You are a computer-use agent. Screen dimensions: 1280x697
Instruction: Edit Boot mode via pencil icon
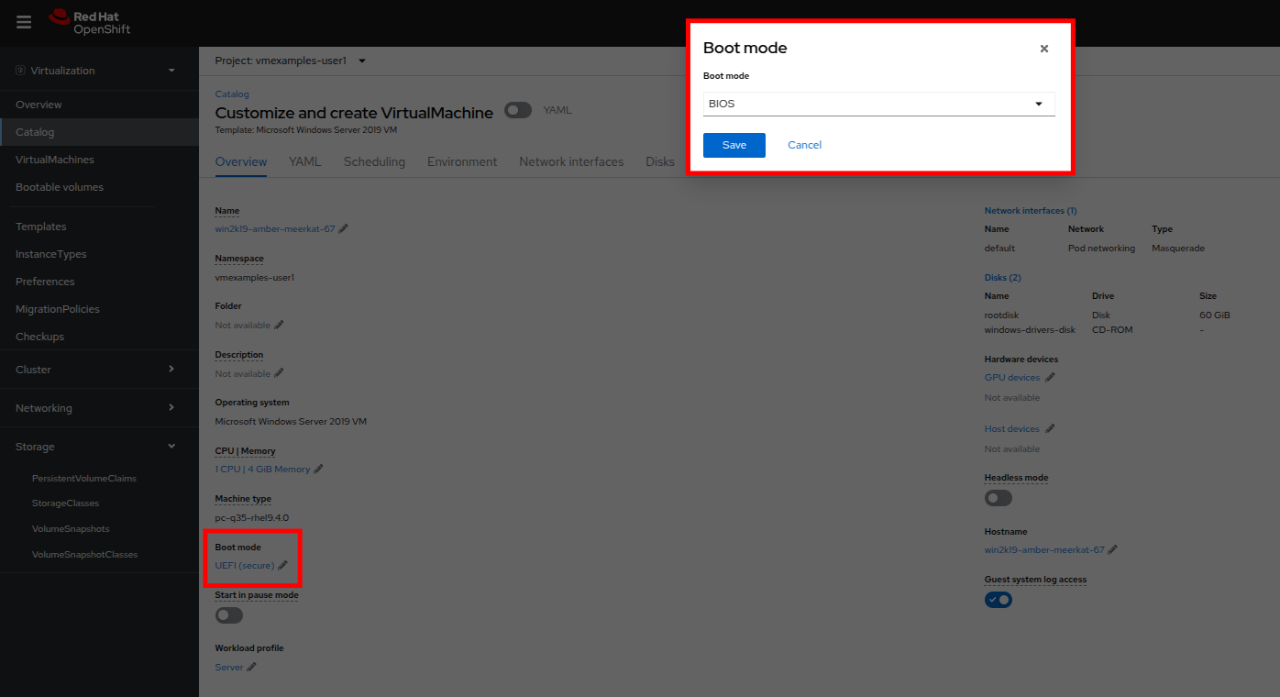[282, 566]
